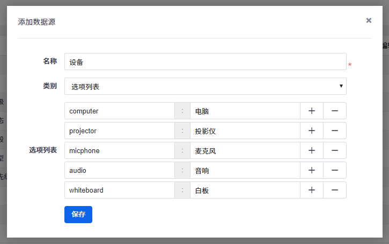Edit the computer key field

[119, 111]
